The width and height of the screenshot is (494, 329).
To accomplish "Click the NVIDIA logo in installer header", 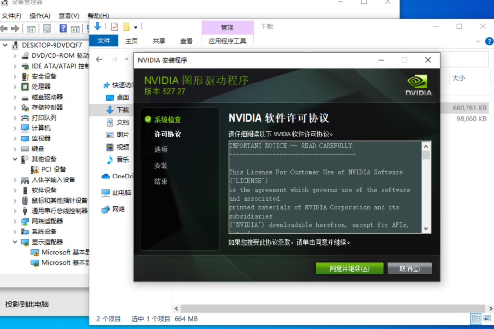I will point(419,85).
